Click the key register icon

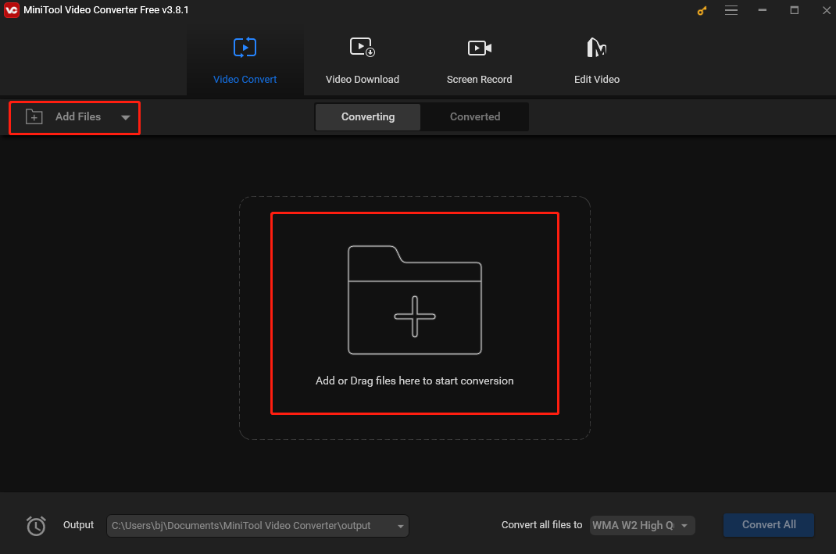(702, 11)
